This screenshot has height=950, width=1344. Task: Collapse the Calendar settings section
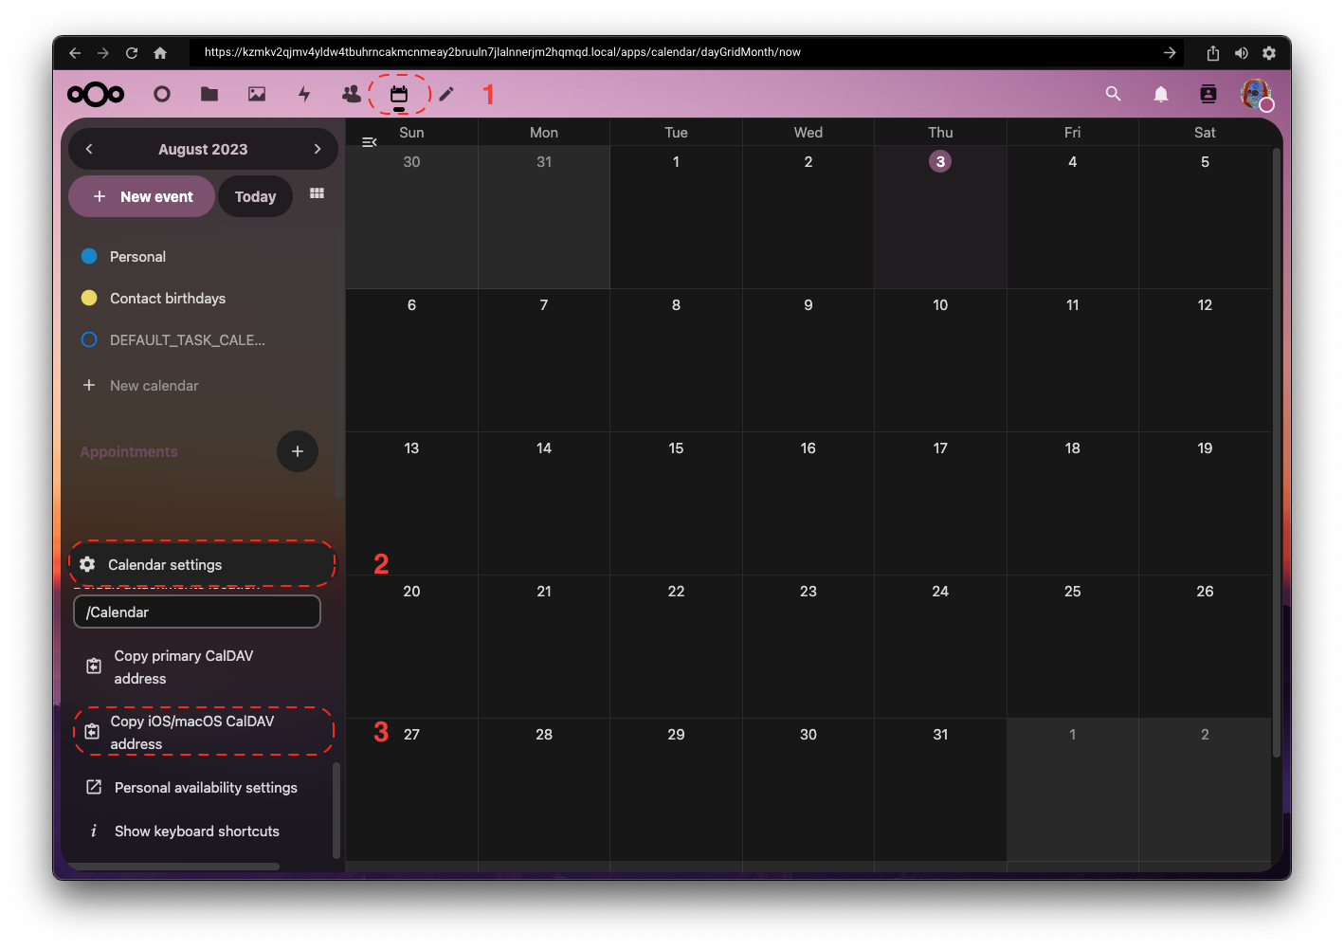(x=165, y=565)
